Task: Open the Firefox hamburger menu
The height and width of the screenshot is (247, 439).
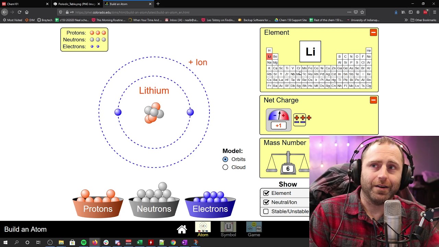Action: pyautogui.click(x=435, y=12)
